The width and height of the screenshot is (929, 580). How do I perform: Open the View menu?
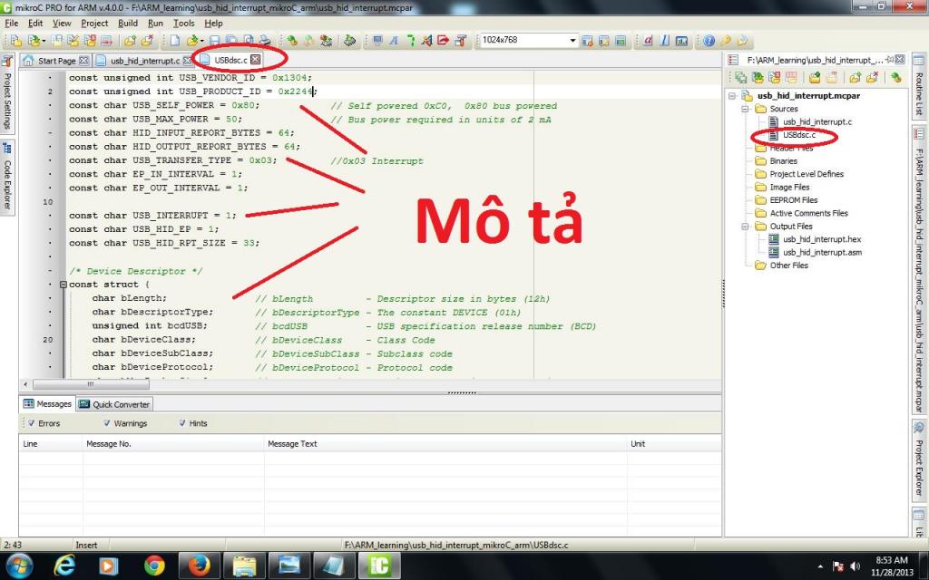[62, 23]
